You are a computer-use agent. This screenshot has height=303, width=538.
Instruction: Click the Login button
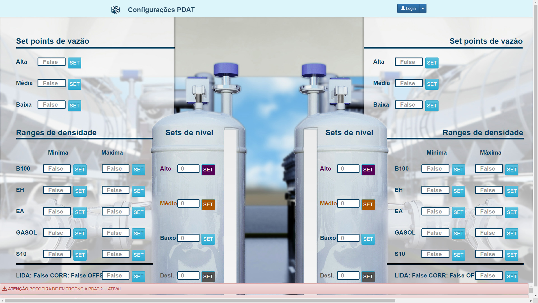(408, 8)
